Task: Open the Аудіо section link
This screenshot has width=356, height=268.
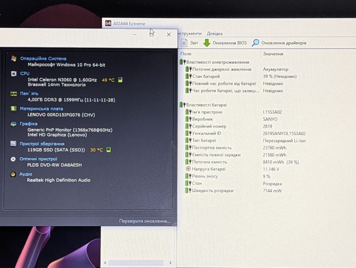Action: (25, 174)
